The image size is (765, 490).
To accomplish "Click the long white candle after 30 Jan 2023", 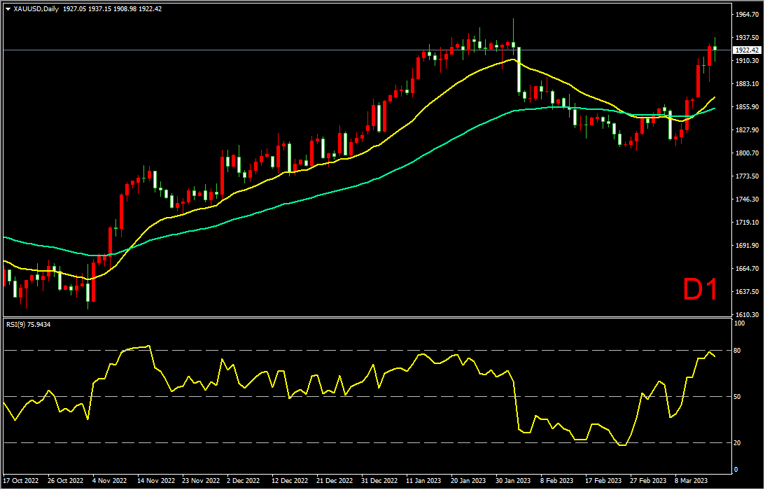I will point(519,69).
